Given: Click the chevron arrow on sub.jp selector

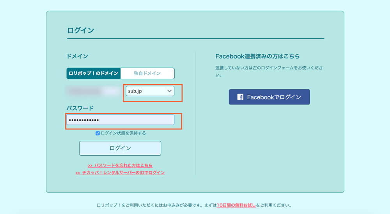Looking at the screenshot, I should tap(169, 91).
